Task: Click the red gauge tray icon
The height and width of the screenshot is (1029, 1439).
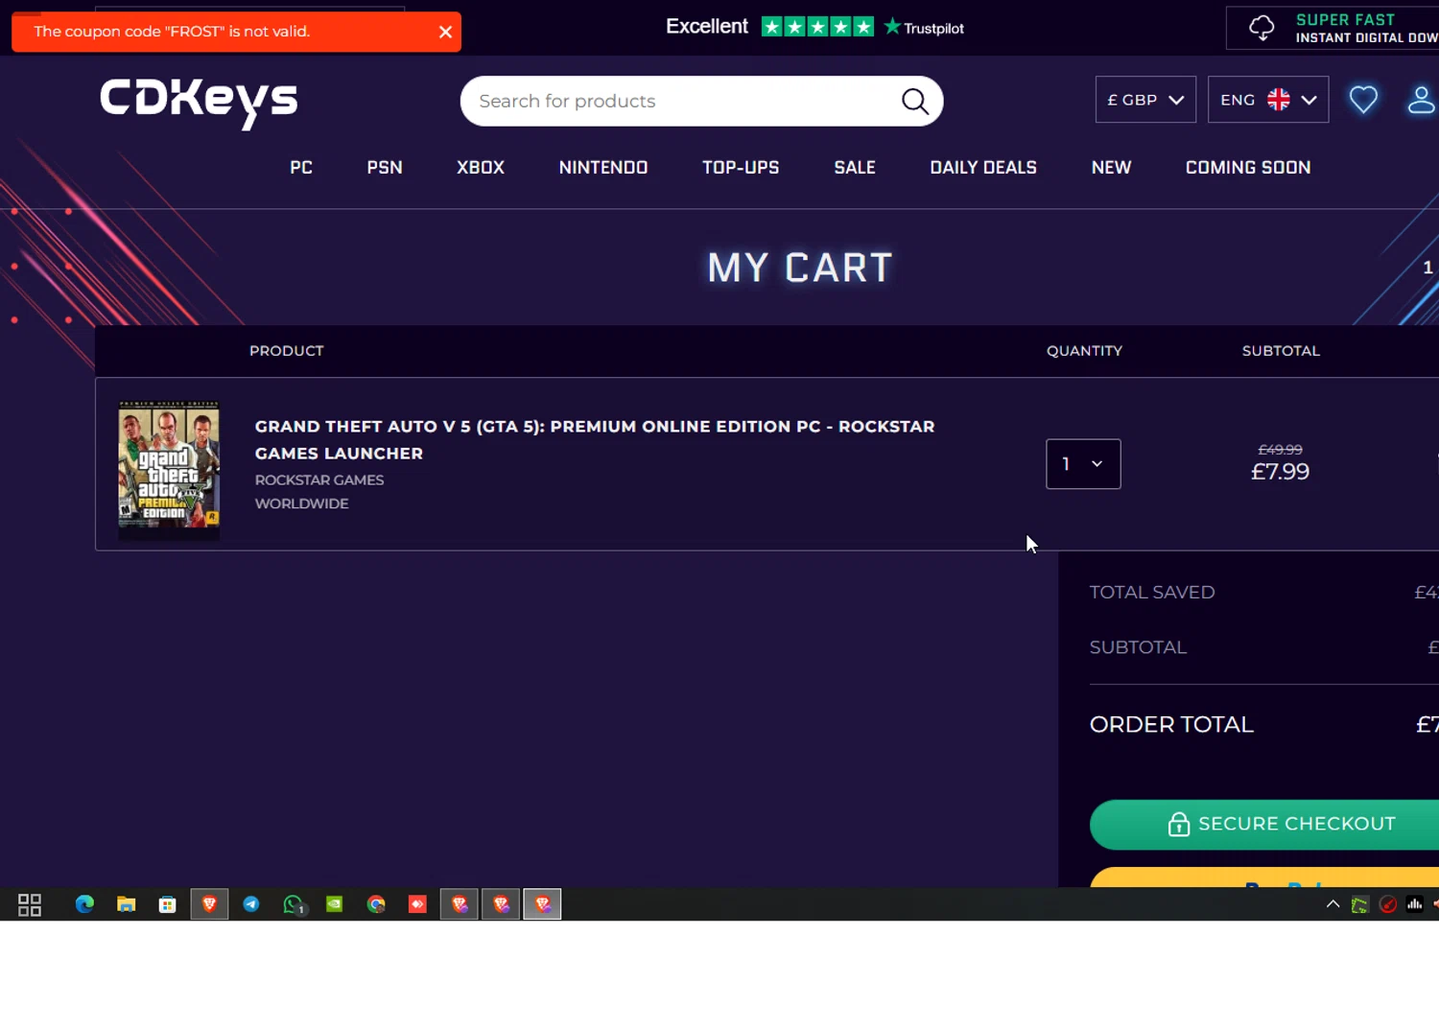Action: [x=1387, y=904]
